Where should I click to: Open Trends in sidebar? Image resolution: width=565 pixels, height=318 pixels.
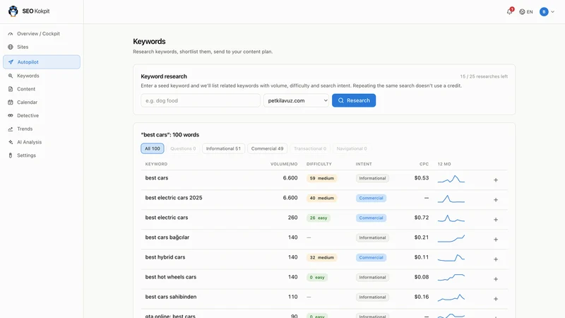point(42,129)
